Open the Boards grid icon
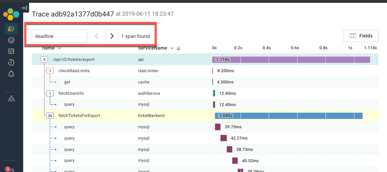Viewport: 387px width, 172px height. (11, 51)
